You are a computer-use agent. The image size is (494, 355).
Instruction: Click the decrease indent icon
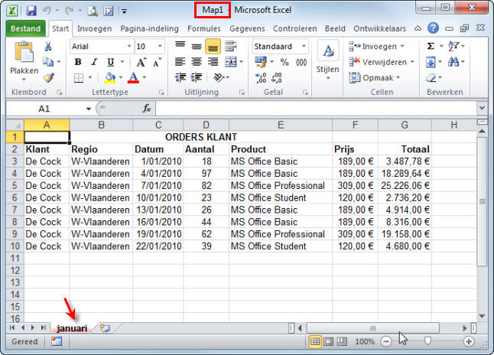click(x=180, y=77)
